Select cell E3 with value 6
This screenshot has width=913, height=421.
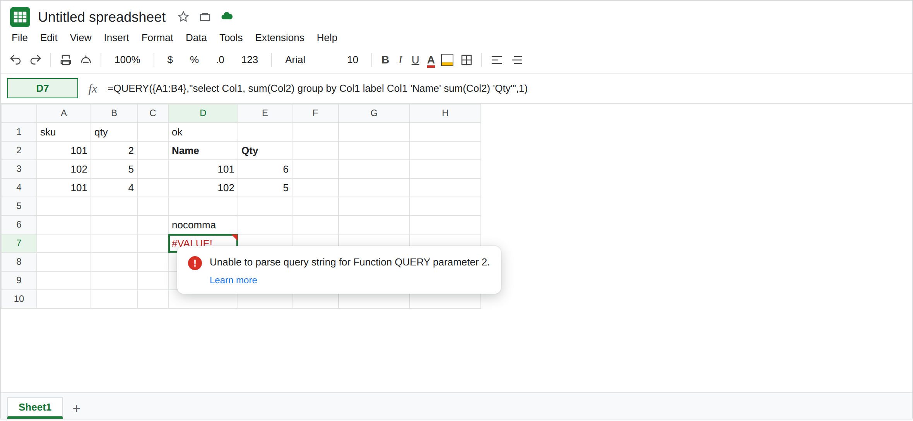[265, 169]
